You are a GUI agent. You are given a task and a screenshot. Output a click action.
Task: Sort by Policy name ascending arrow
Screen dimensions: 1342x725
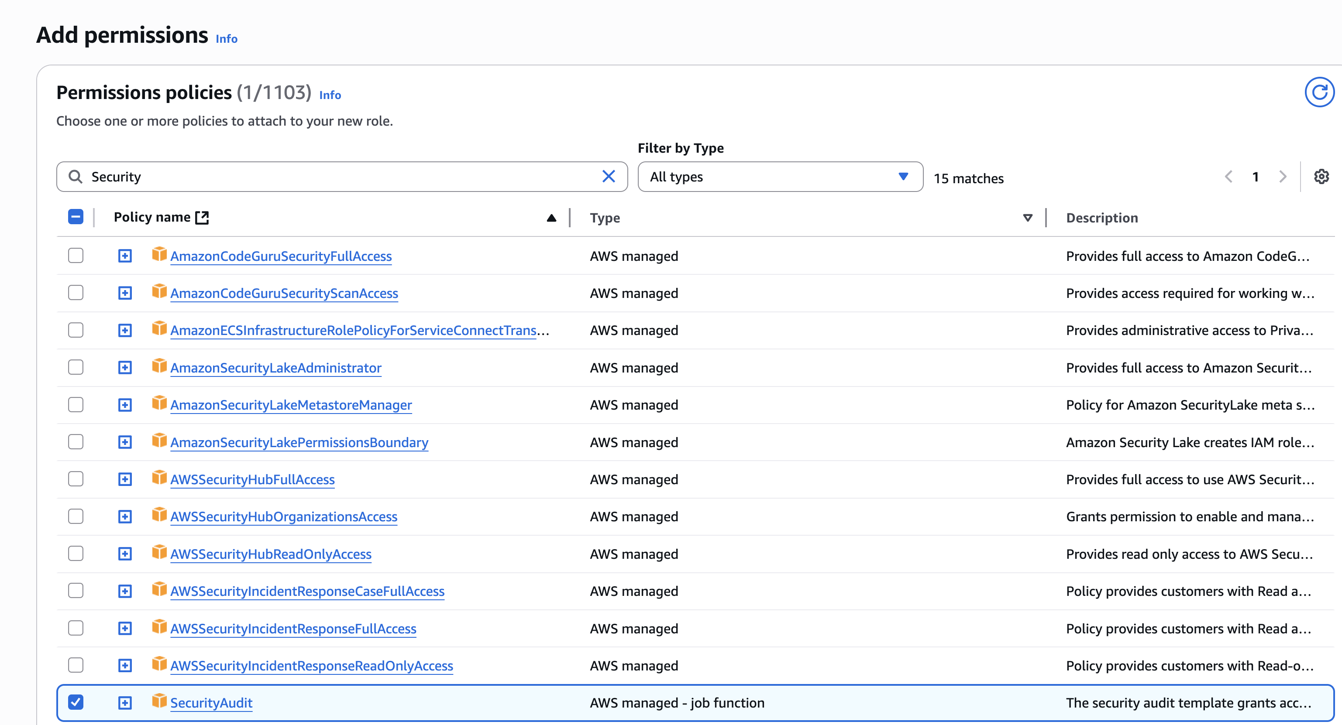551,218
